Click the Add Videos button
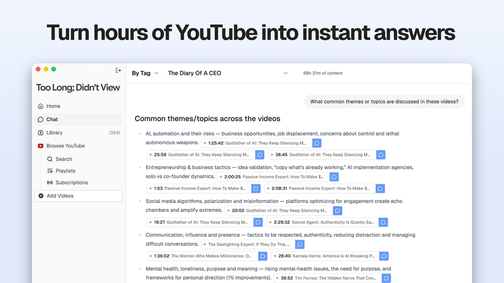The image size is (504, 283). click(78, 196)
